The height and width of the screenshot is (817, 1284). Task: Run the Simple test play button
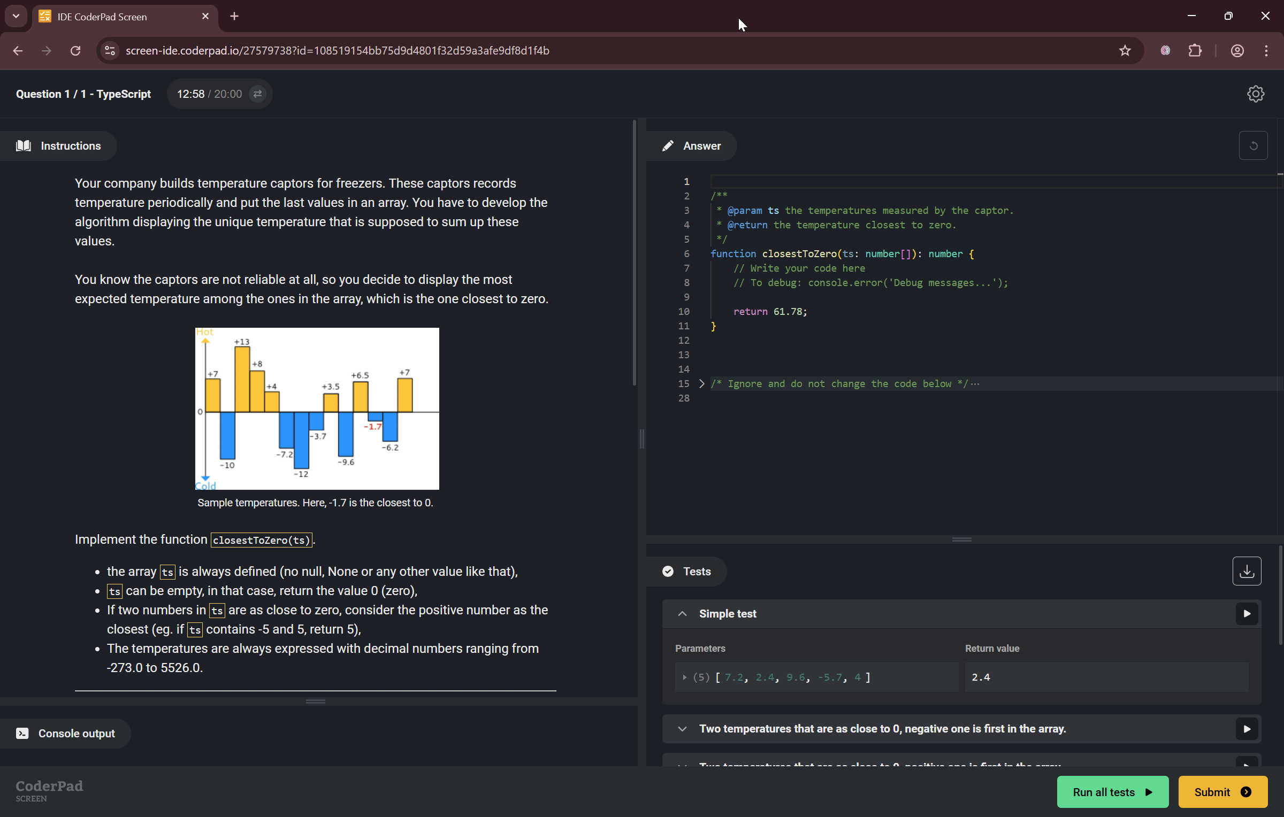pyautogui.click(x=1247, y=613)
